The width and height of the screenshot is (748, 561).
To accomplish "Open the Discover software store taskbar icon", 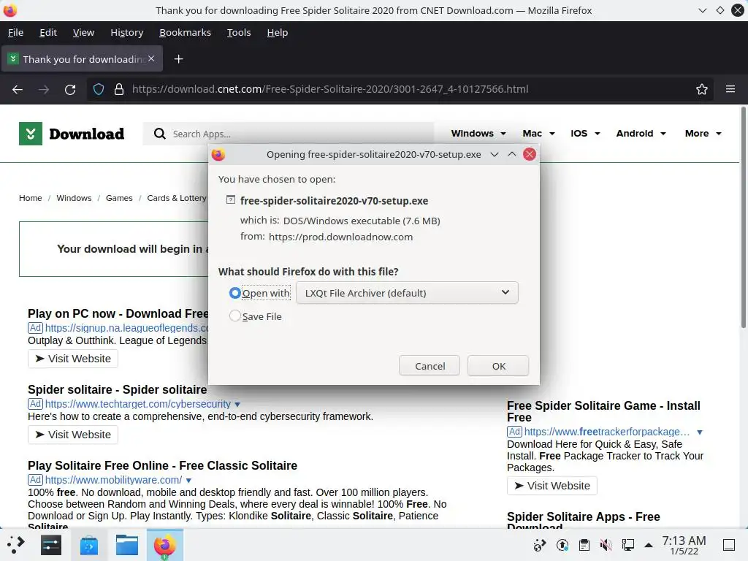I will click(x=88, y=545).
